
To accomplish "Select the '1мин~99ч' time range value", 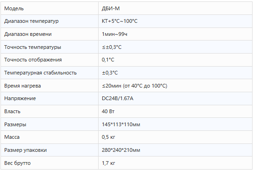I will [x=114, y=34].
